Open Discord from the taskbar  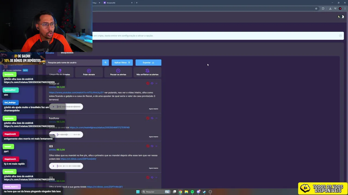(198, 192)
